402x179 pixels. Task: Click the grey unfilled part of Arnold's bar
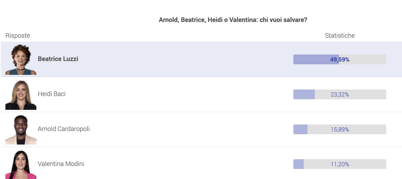tap(347, 129)
